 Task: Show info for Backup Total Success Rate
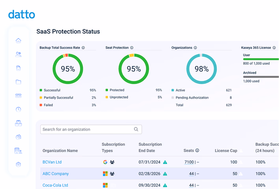click(x=83, y=48)
